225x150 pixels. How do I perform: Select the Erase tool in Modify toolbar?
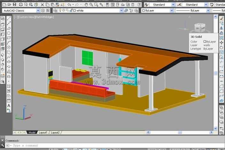click(x=221, y=18)
